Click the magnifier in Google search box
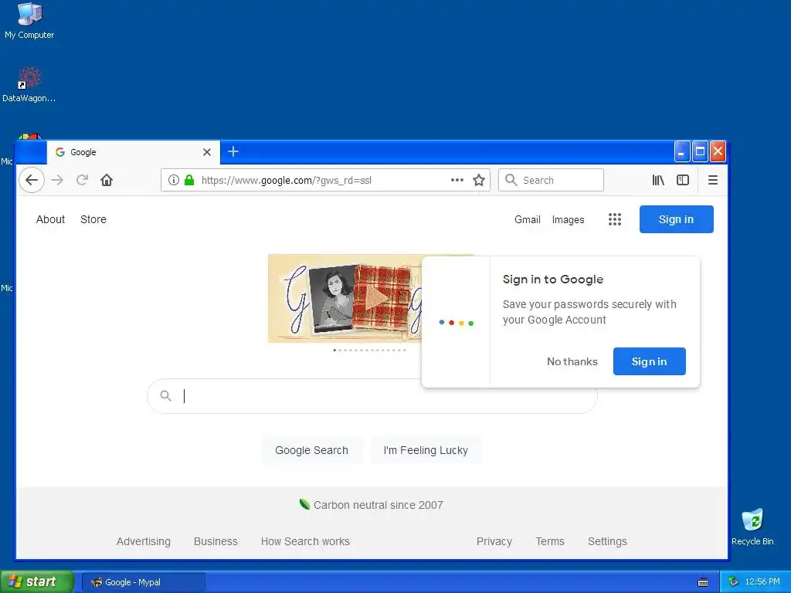Viewport: 791px width, 593px height. click(x=165, y=396)
